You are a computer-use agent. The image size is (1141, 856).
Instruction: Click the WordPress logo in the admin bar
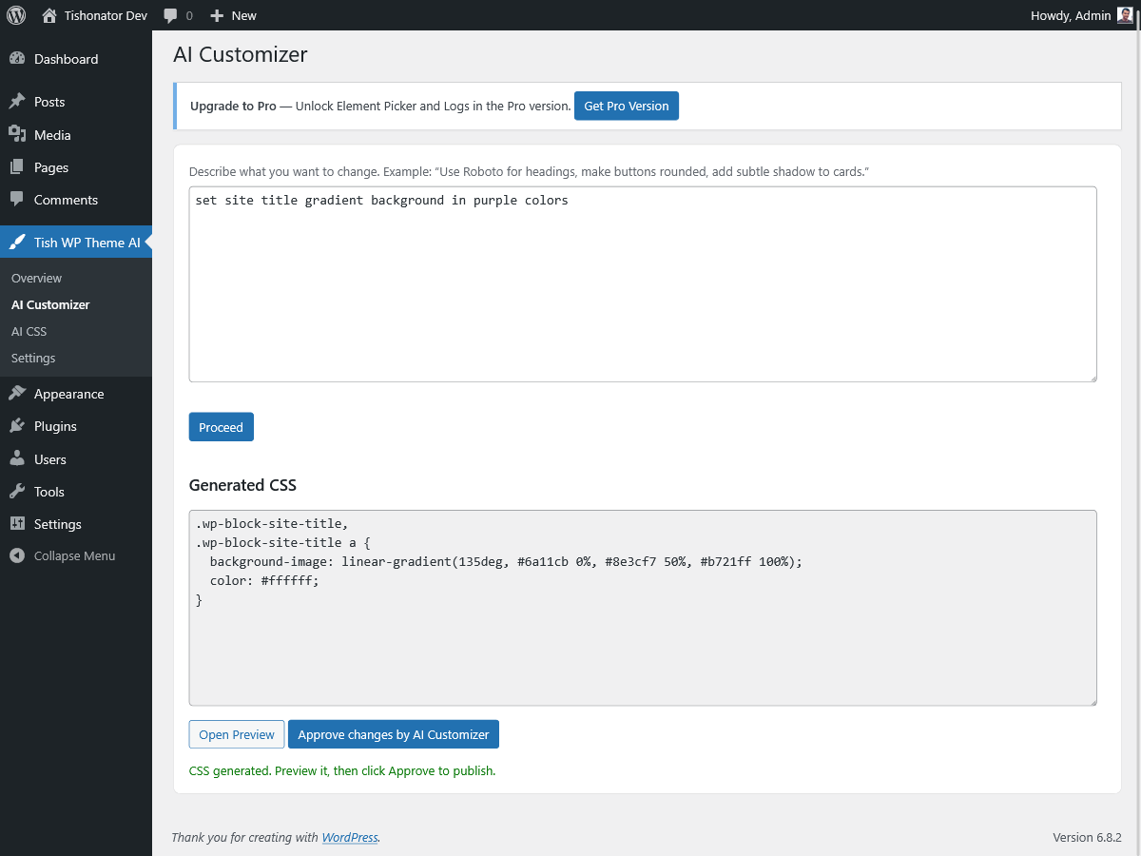click(x=15, y=15)
